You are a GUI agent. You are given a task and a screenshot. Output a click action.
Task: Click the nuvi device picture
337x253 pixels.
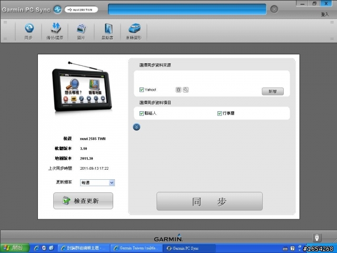pyautogui.click(x=82, y=87)
